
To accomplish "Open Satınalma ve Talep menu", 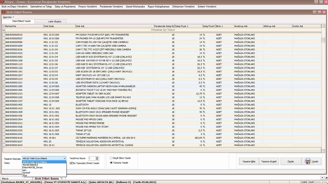I will 41,6.
